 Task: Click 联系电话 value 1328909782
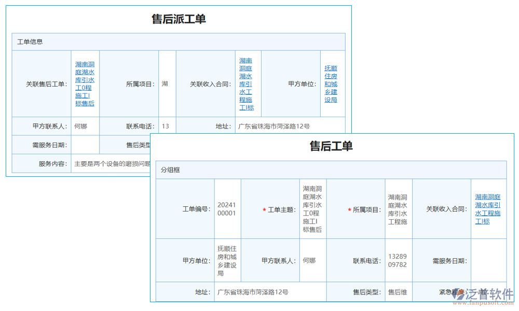pos(398,260)
